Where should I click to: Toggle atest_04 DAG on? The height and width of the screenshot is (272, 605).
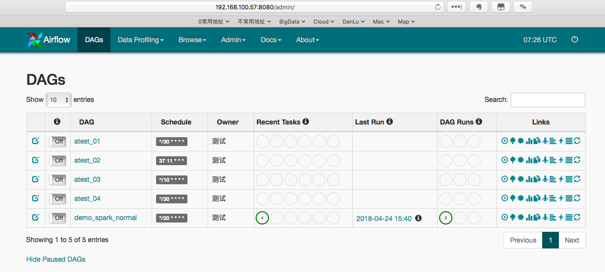tap(57, 198)
